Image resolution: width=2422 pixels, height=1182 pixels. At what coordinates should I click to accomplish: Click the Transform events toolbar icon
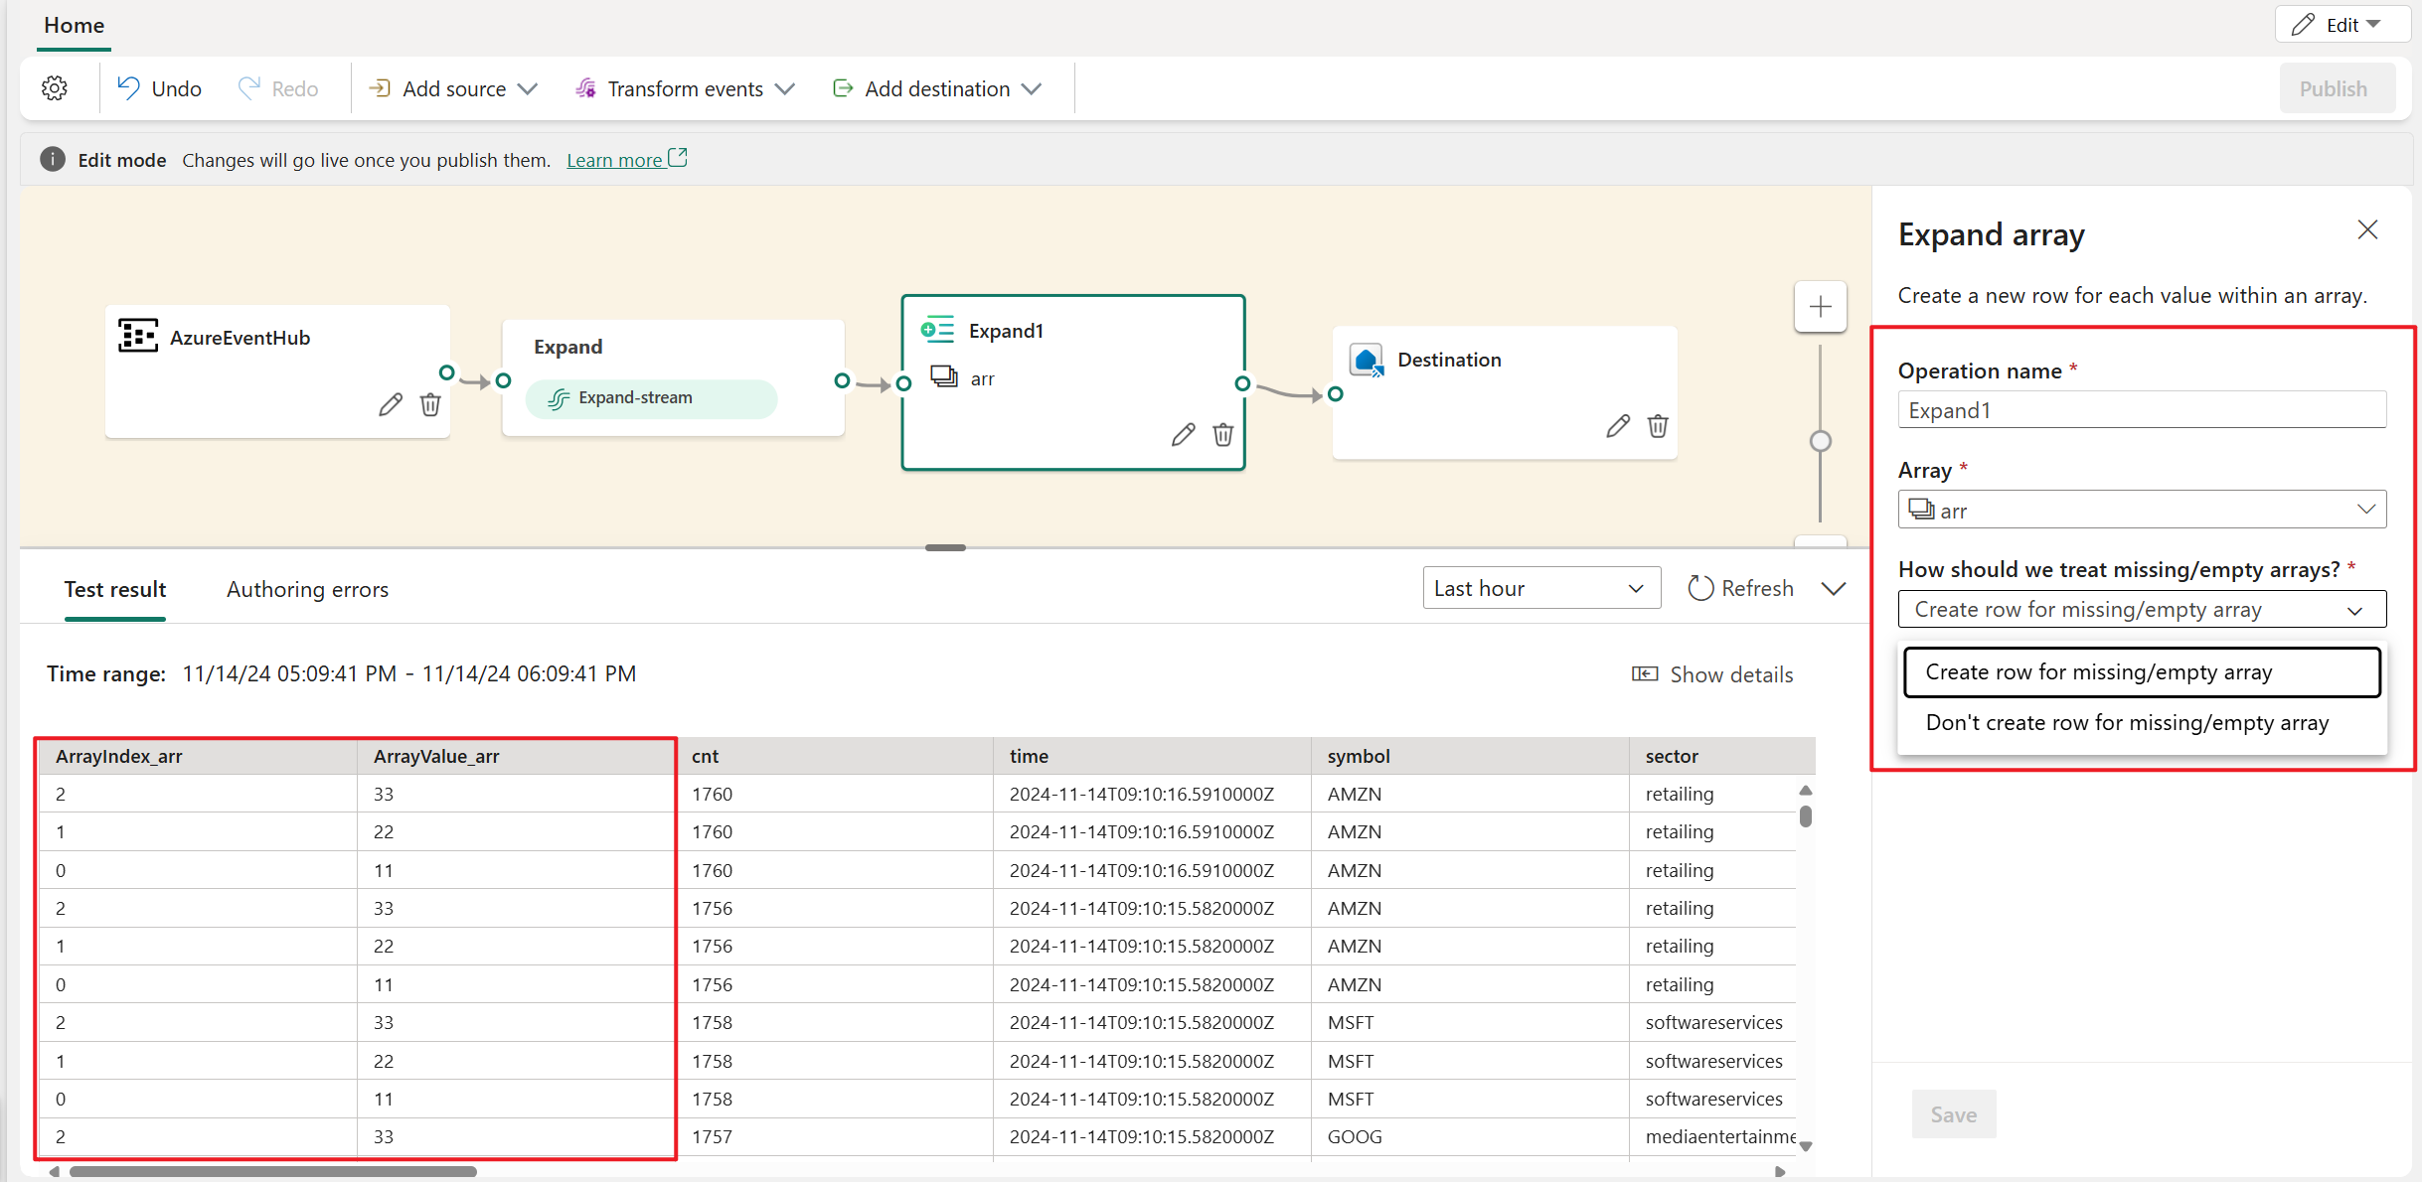pyautogui.click(x=686, y=88)
